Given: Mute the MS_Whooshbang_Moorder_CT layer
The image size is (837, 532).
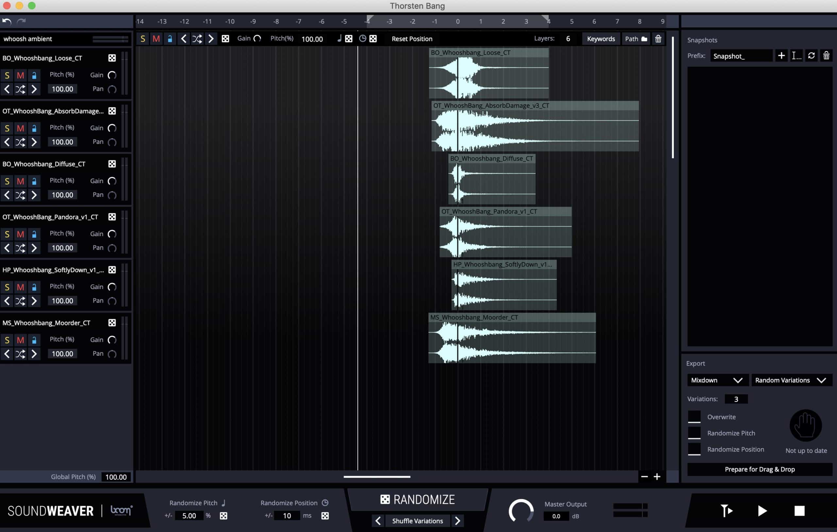Looking at the screenshot, I should coord(20,340).
